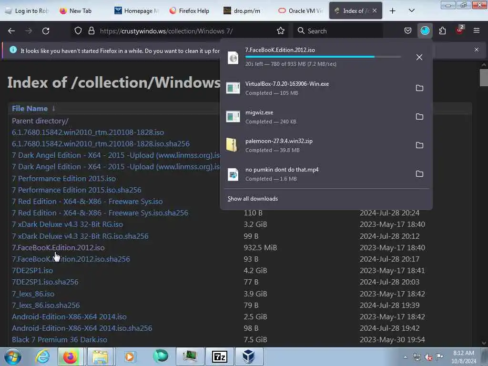Open the Action Center flag icon
Image resolution: width=488 pixels, height=366 pixels.
439,357
